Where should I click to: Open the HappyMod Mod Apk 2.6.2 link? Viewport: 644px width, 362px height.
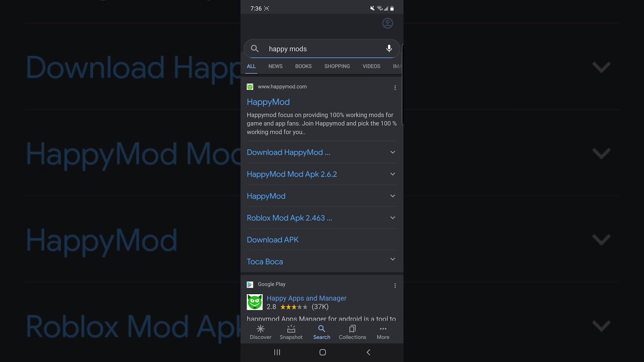(x=292, y=174)
